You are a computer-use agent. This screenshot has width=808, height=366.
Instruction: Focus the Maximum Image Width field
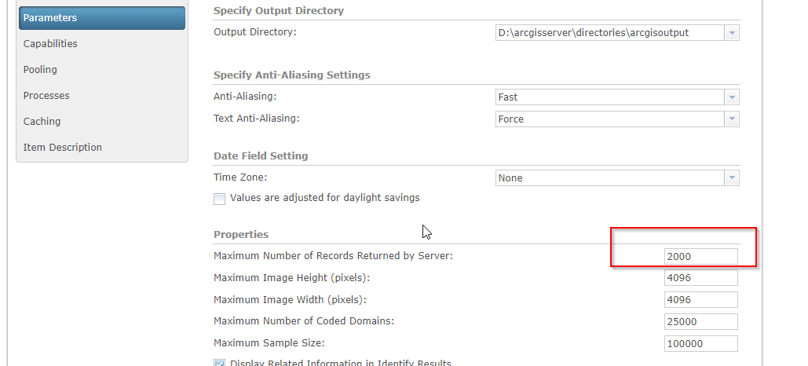(x=701, y=300)
